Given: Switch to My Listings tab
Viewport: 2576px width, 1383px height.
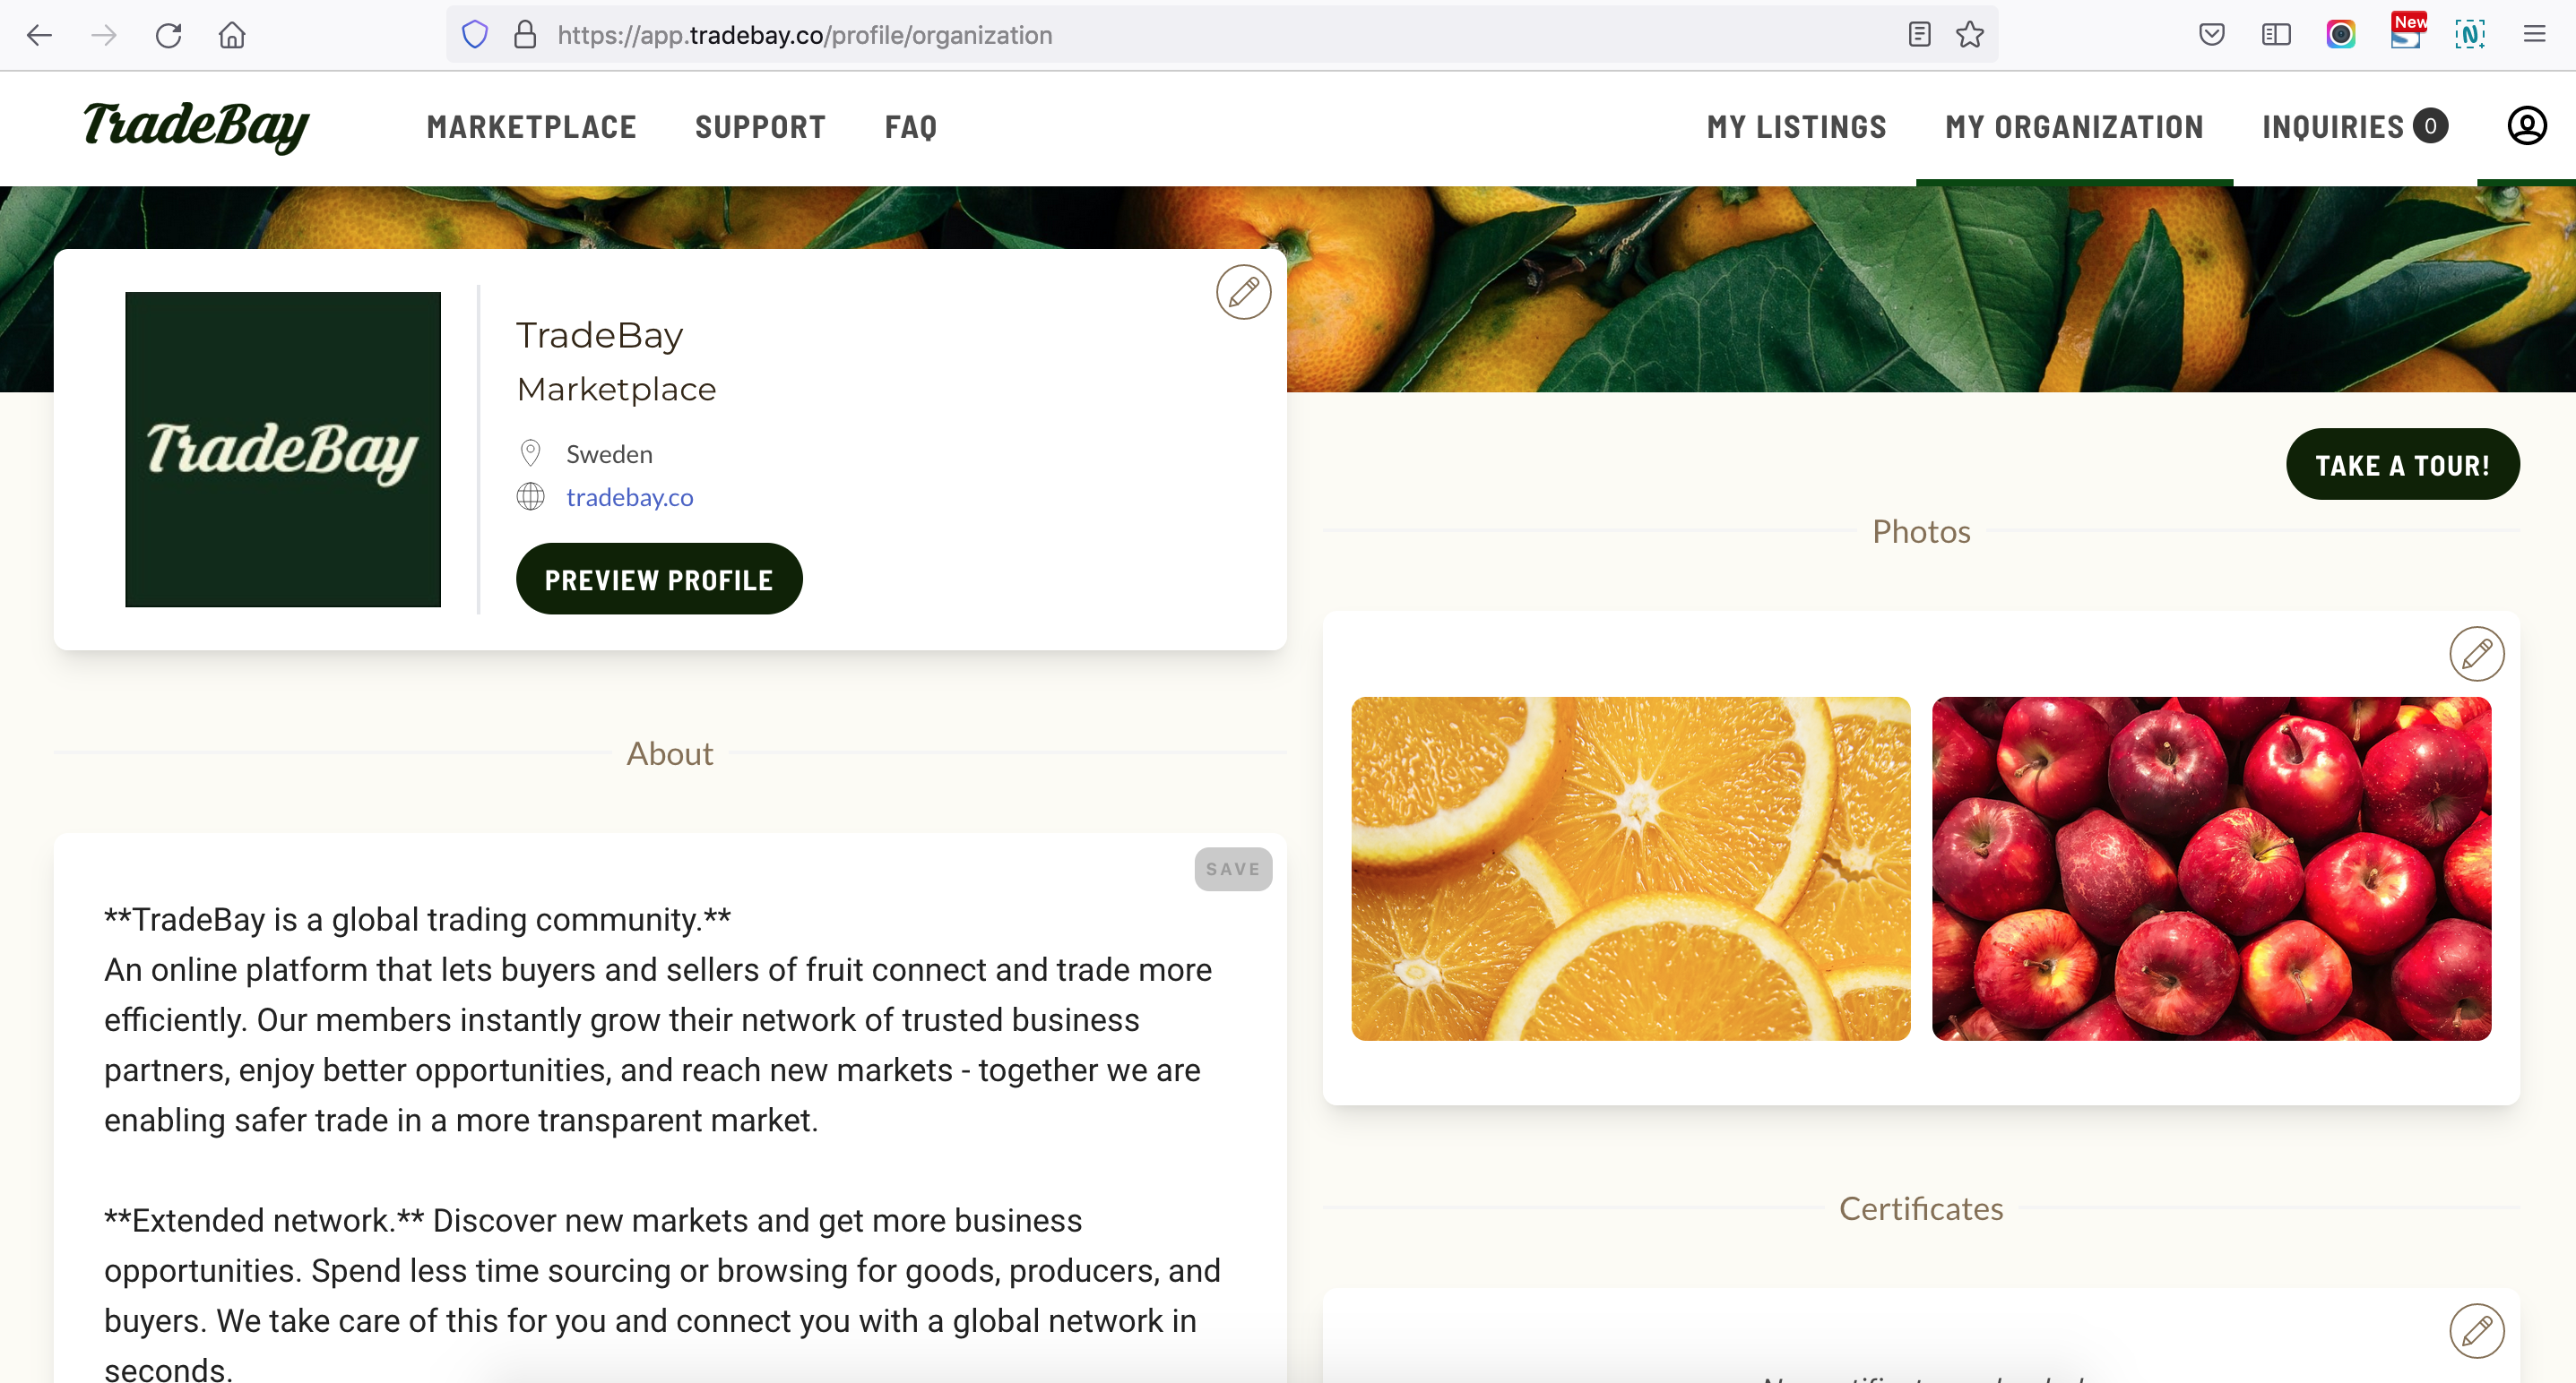Looking at the screenshot, I should tap(1796, 127).
